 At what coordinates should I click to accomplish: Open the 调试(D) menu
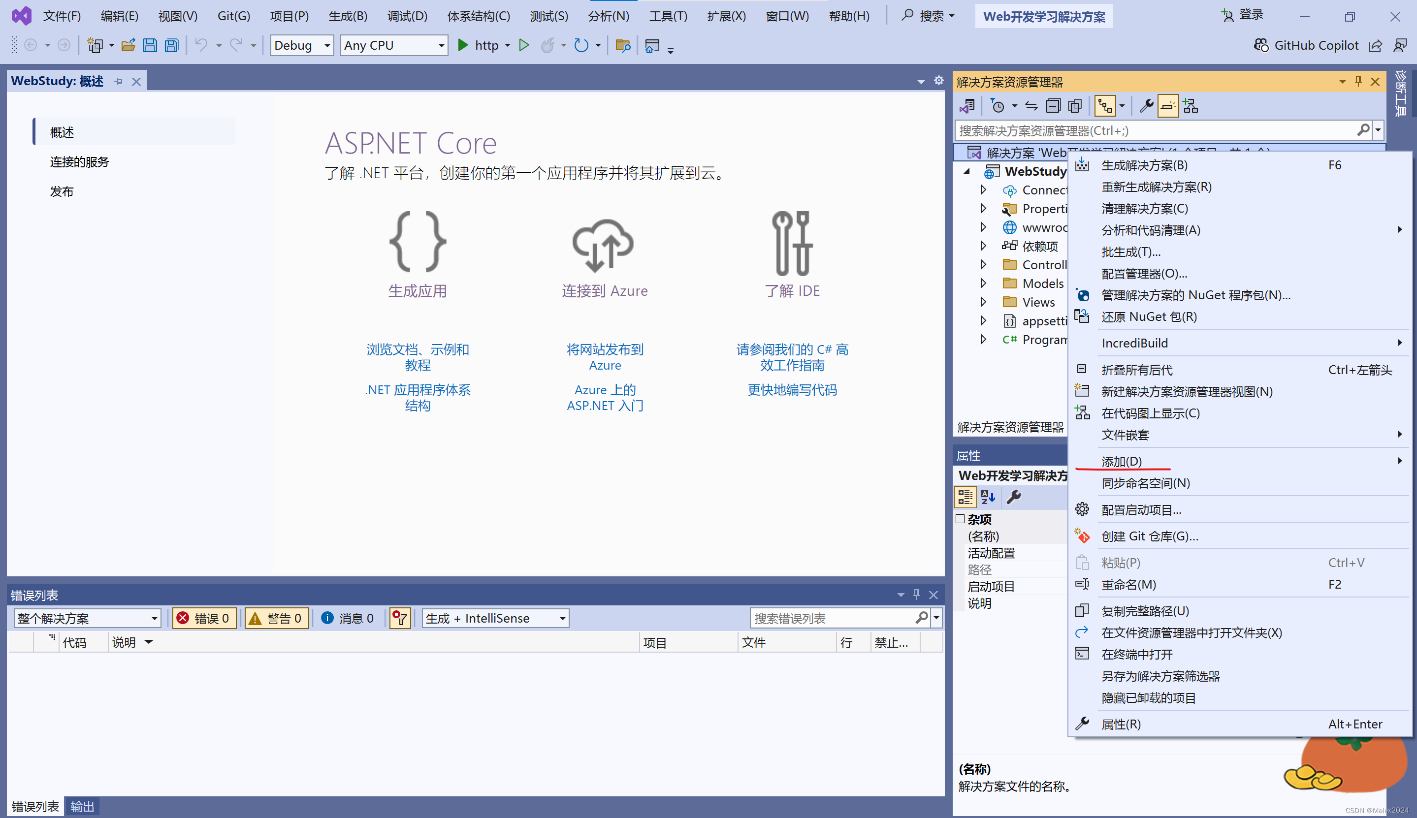click(x=407, y=16)
